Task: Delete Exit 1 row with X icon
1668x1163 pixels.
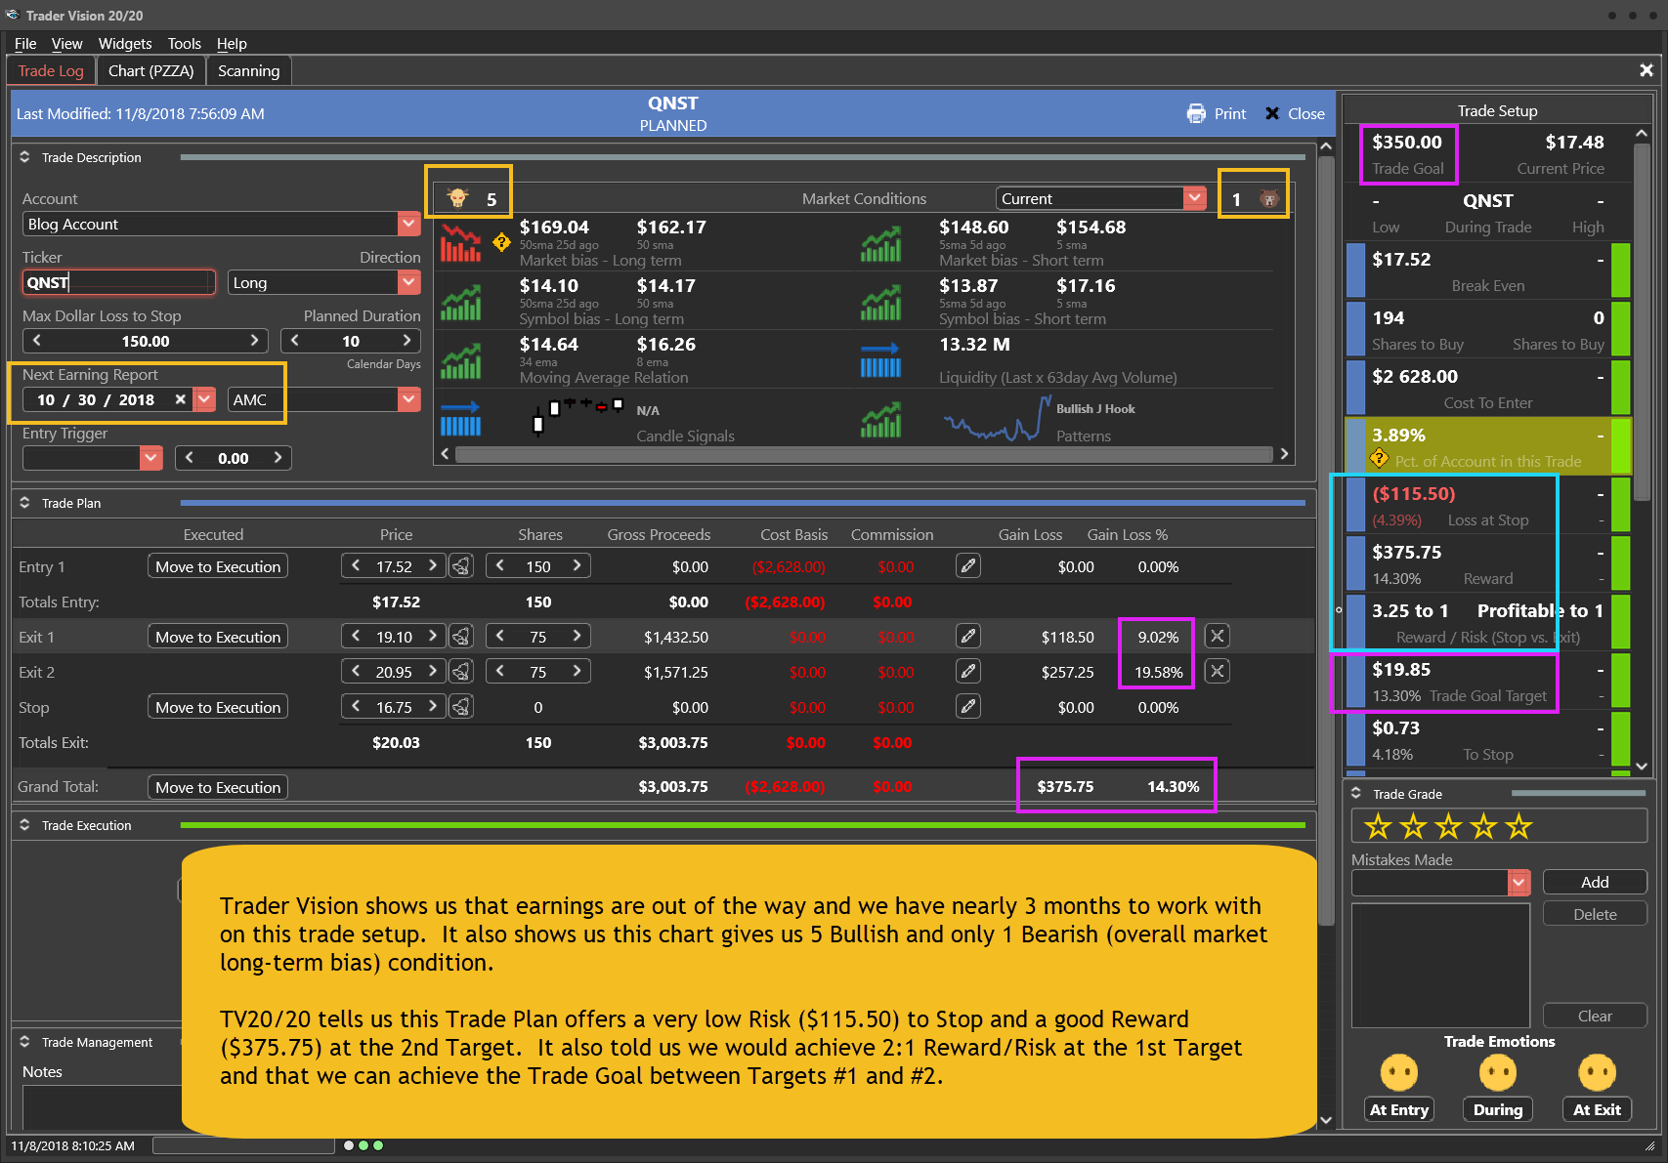Action: click(x=1217, y=636)
